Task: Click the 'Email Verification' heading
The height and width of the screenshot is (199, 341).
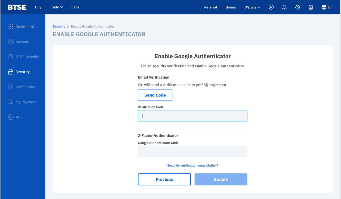Action: tap(154, 77)
